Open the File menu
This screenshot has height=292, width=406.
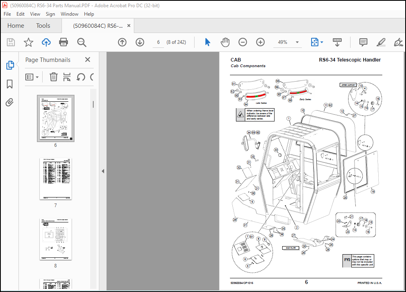[7, 14]
